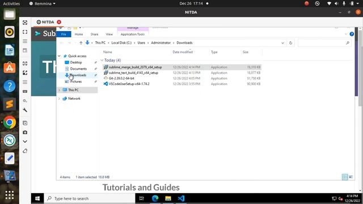Open Ubuntu Software from the dock
Screen dimensions: 363x204
tap(10, 68)
